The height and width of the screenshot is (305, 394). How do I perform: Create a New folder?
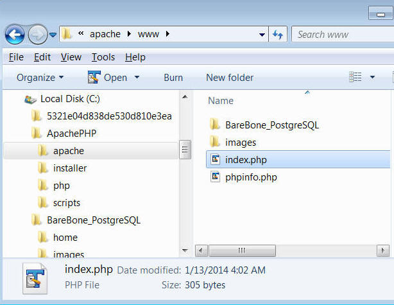pyautogui.click(x=230, y=78)
